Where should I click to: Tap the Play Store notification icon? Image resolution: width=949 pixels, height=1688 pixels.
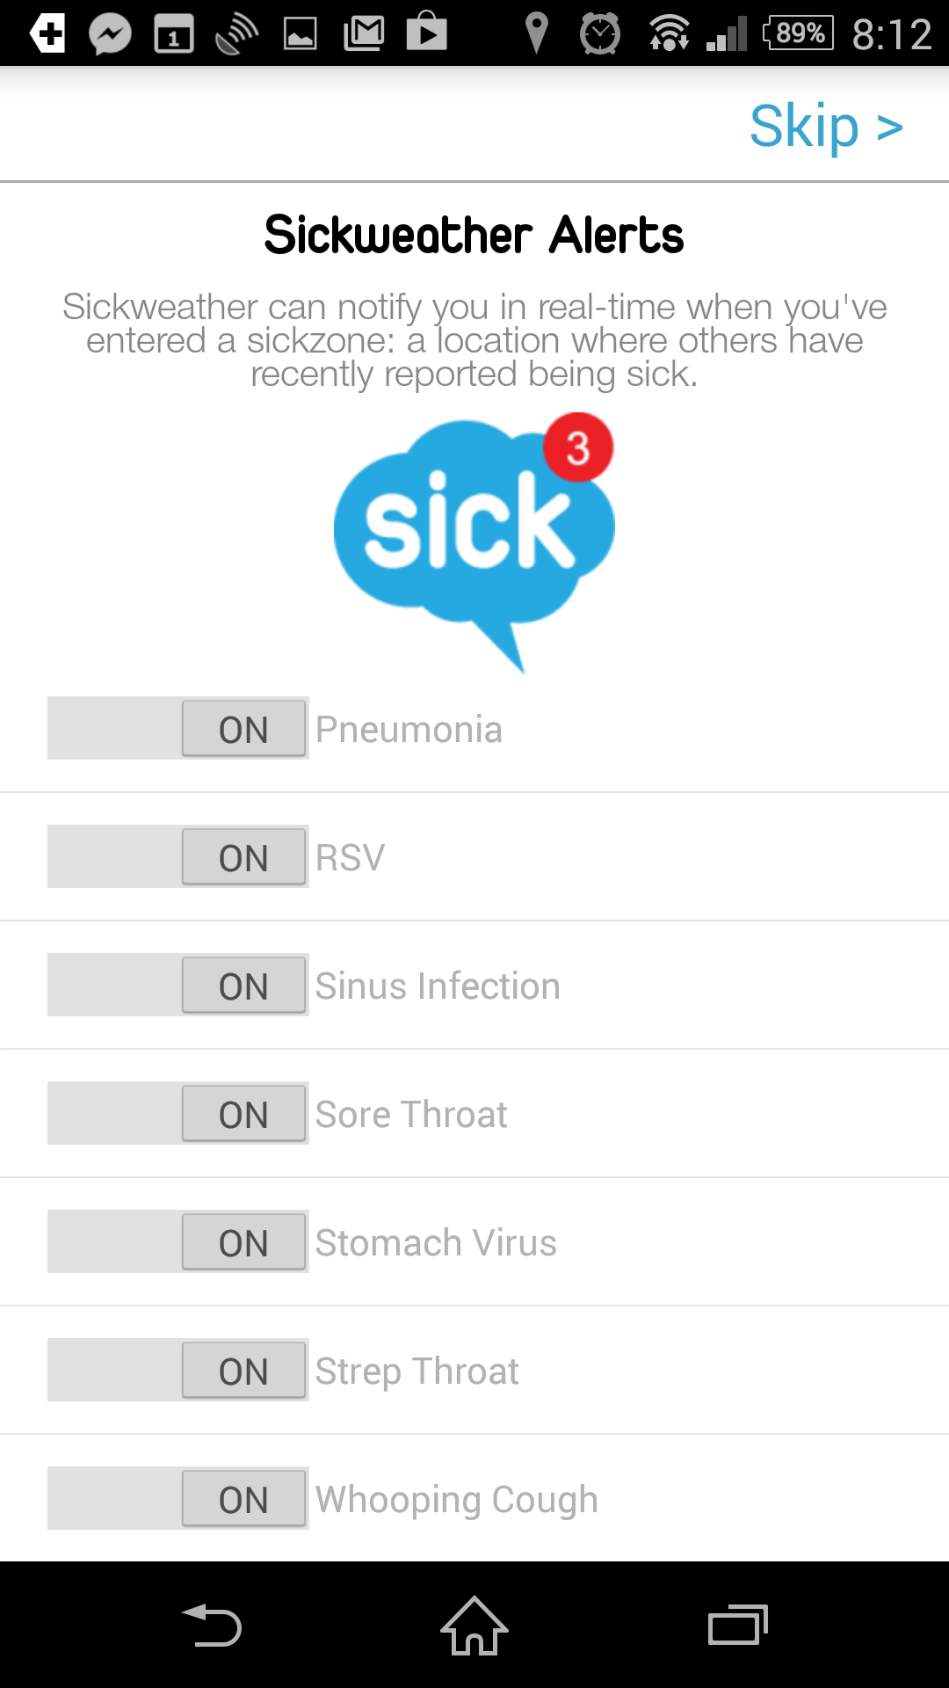pyautogui.click(x=427, y=32)
